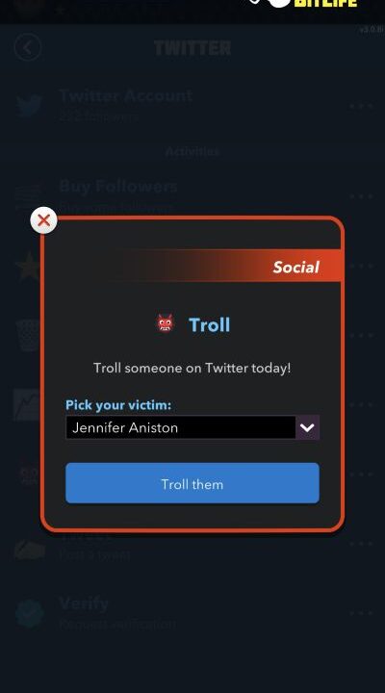
Task: Open the victim dropdown arrow
Action: (307, 427)
